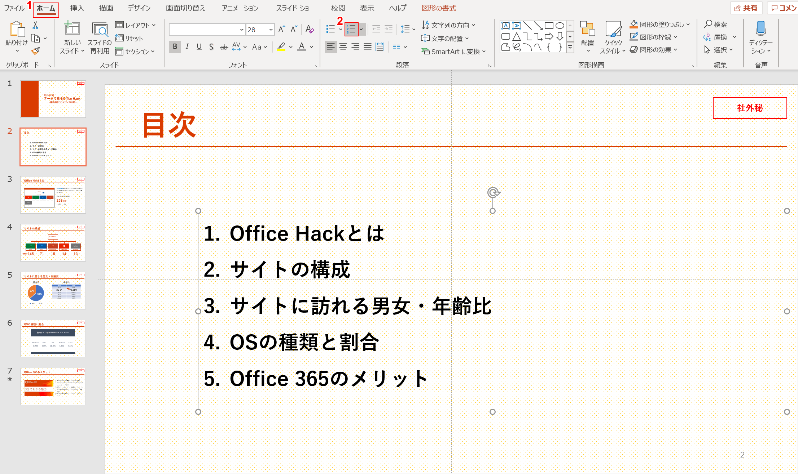Open Section (セクション) dropdown

135,52
